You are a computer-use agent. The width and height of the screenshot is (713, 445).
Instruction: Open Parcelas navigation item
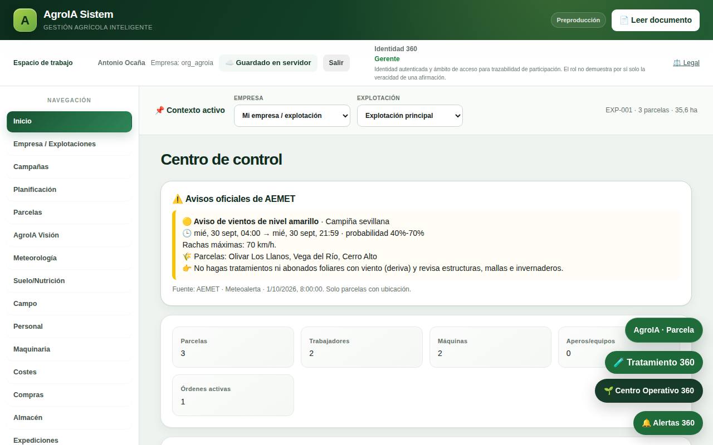click(69, 212)
